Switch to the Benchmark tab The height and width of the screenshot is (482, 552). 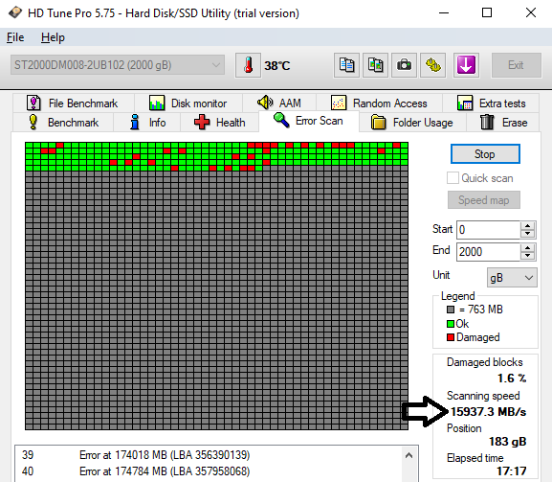pyautogui.click(x=63, y=123)
